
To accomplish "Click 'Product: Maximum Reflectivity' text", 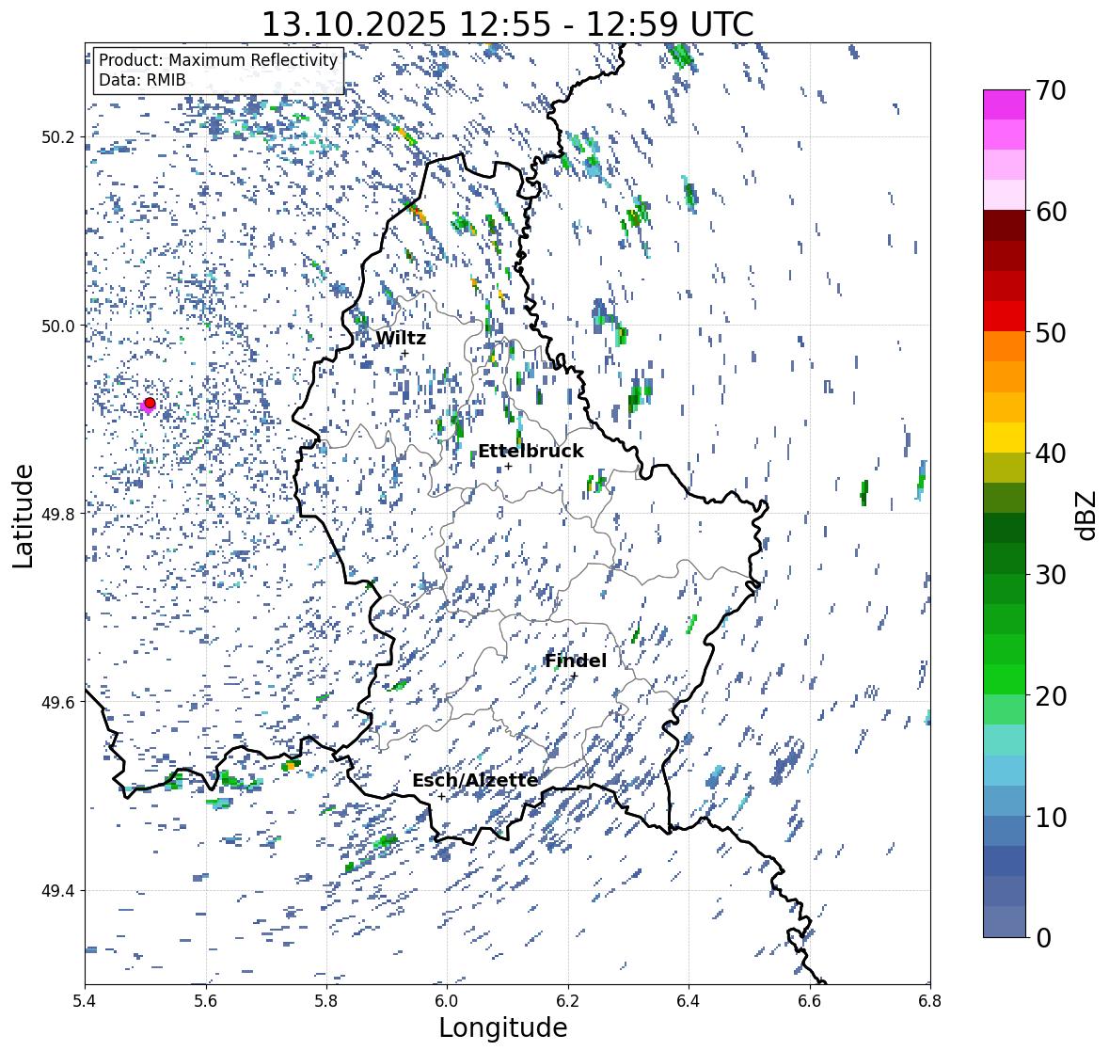I will (x=218, y=60).
